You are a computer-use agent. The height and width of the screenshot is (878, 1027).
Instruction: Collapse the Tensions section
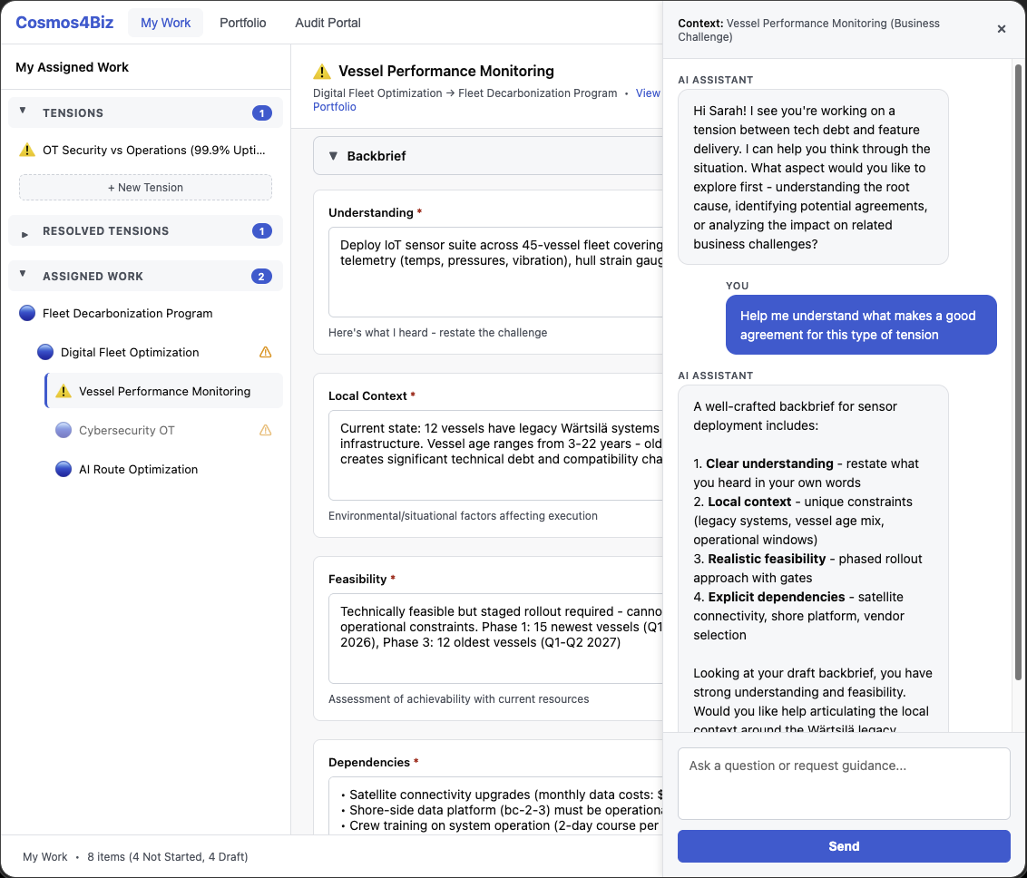click(x=24, y=112)
